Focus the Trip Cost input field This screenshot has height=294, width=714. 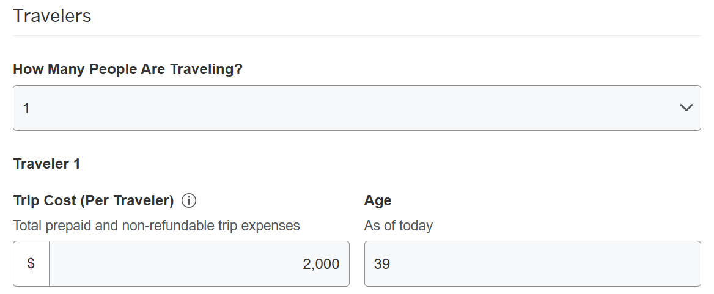point(199,263)
